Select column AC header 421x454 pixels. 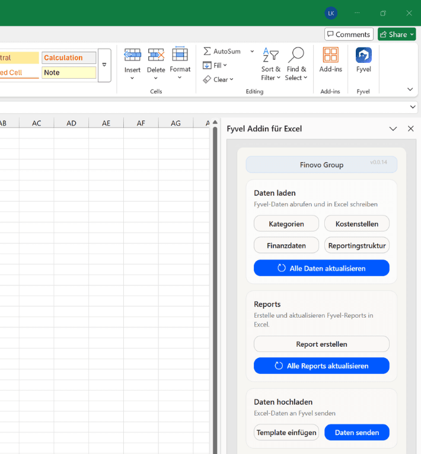point(37,123)
